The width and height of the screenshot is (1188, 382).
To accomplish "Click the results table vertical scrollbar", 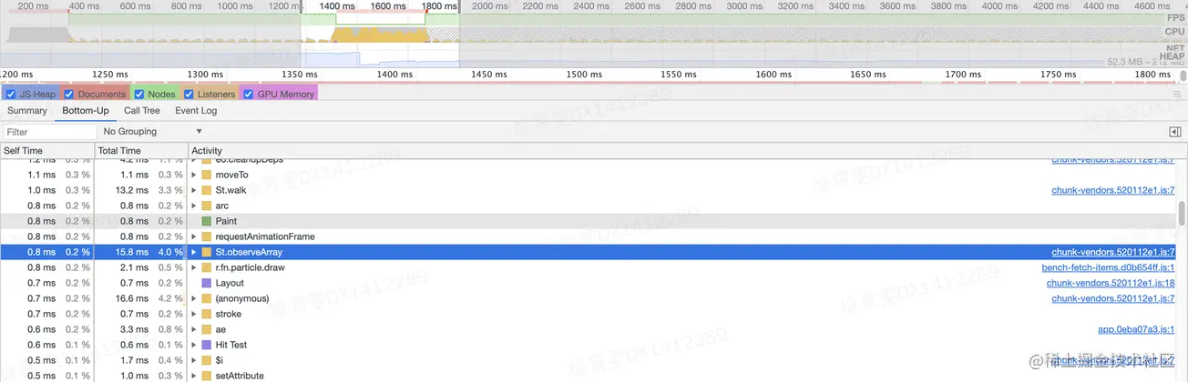I will (1183, 214).
